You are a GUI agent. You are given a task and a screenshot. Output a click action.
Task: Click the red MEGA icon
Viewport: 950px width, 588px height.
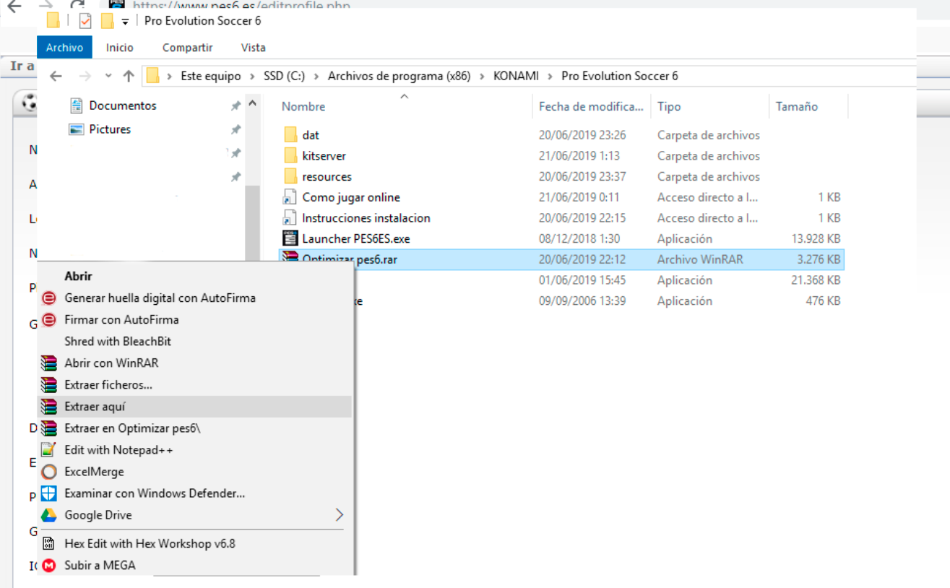(x=49, y=566)
